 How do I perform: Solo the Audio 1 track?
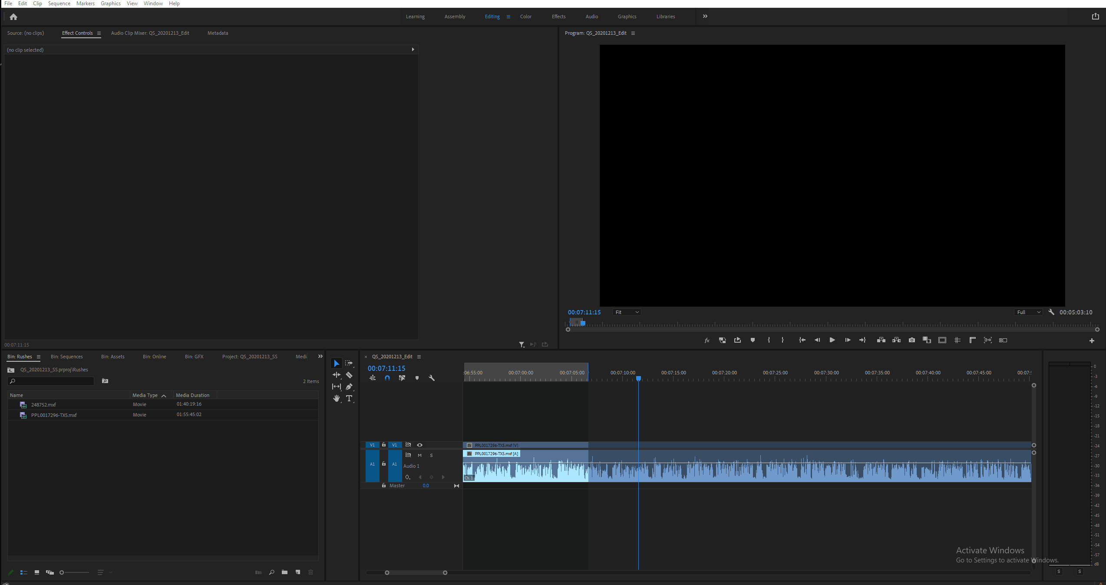(431, 455)
